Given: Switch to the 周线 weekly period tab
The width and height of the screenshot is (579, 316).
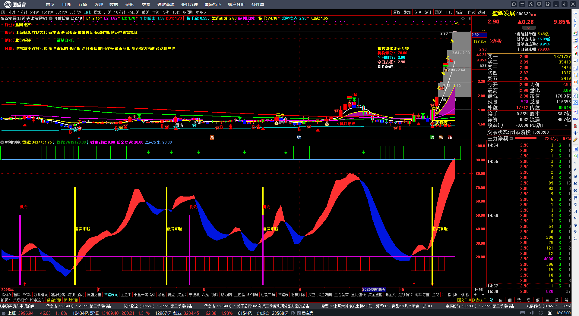Looking at the screenshot, I should pos(97,12).
